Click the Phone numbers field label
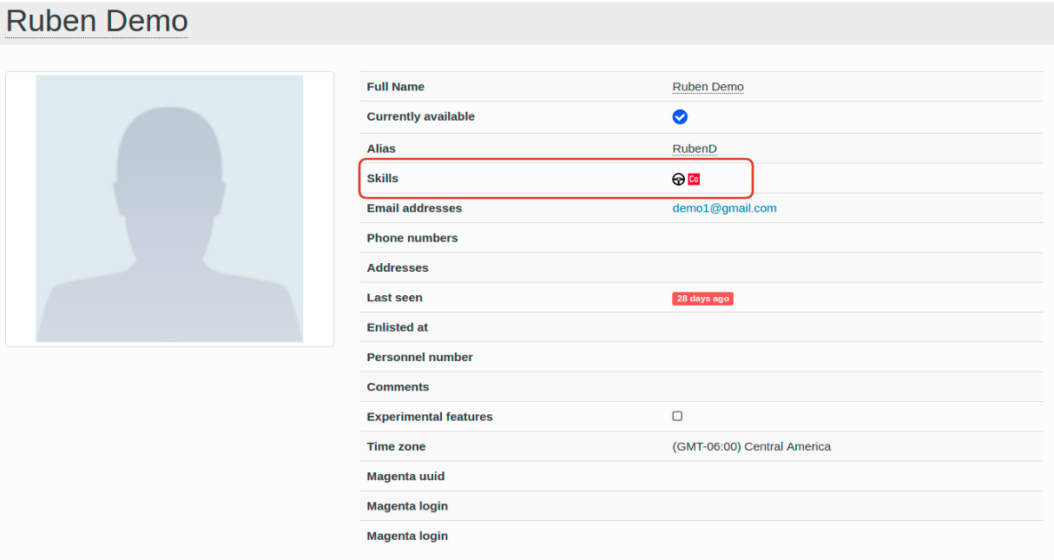The height and width of the screenshot is (560, 1054). click(x=412, y=238)
